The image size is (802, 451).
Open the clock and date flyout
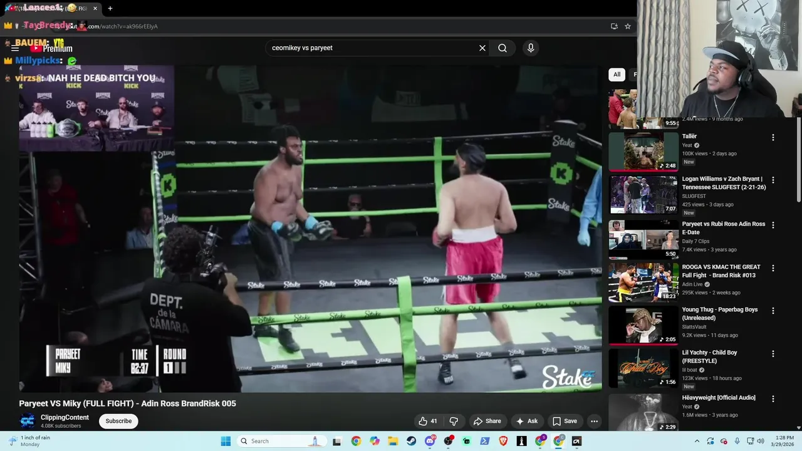pos(784,441)
